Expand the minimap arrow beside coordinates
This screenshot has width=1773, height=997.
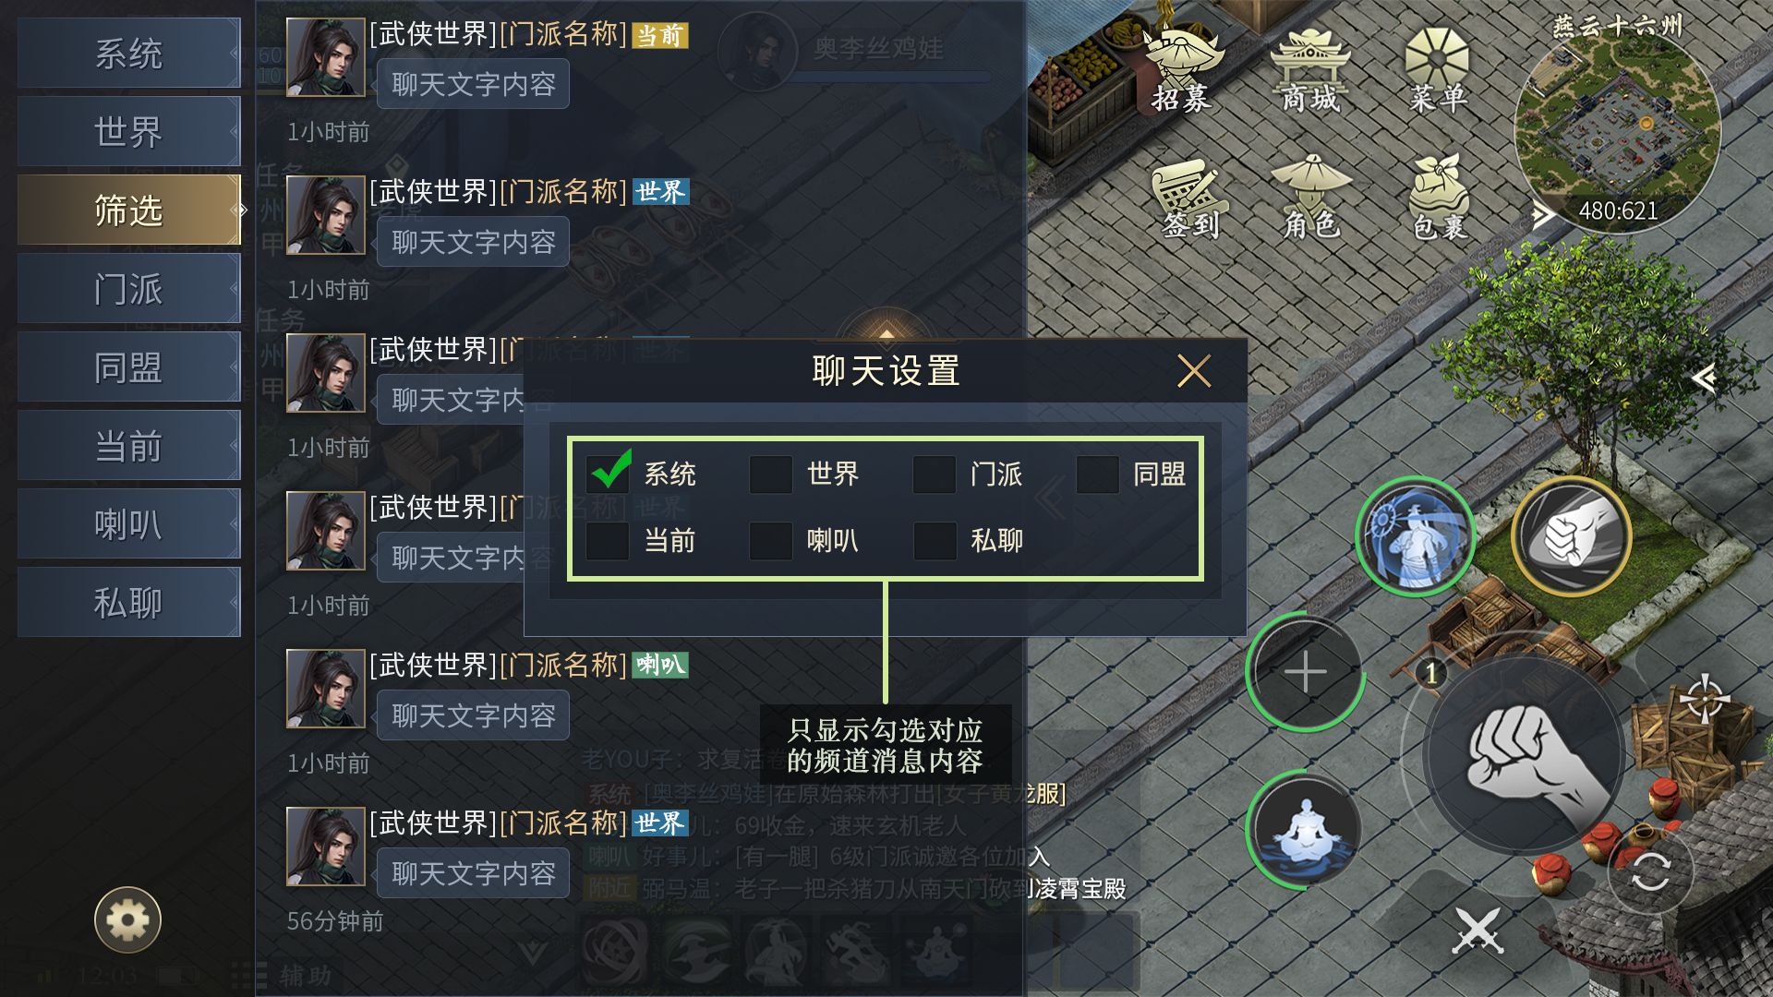coord(1541,216)
